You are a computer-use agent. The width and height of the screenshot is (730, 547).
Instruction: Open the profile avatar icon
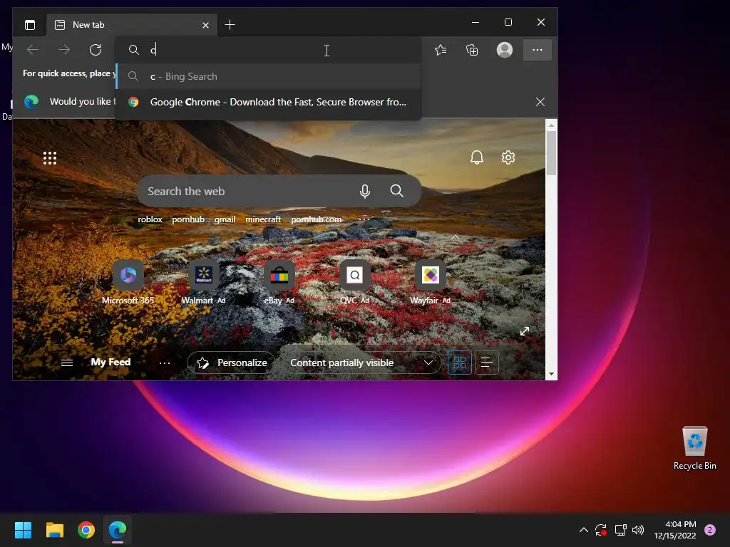pyautogui.click(x=505, y=50)
